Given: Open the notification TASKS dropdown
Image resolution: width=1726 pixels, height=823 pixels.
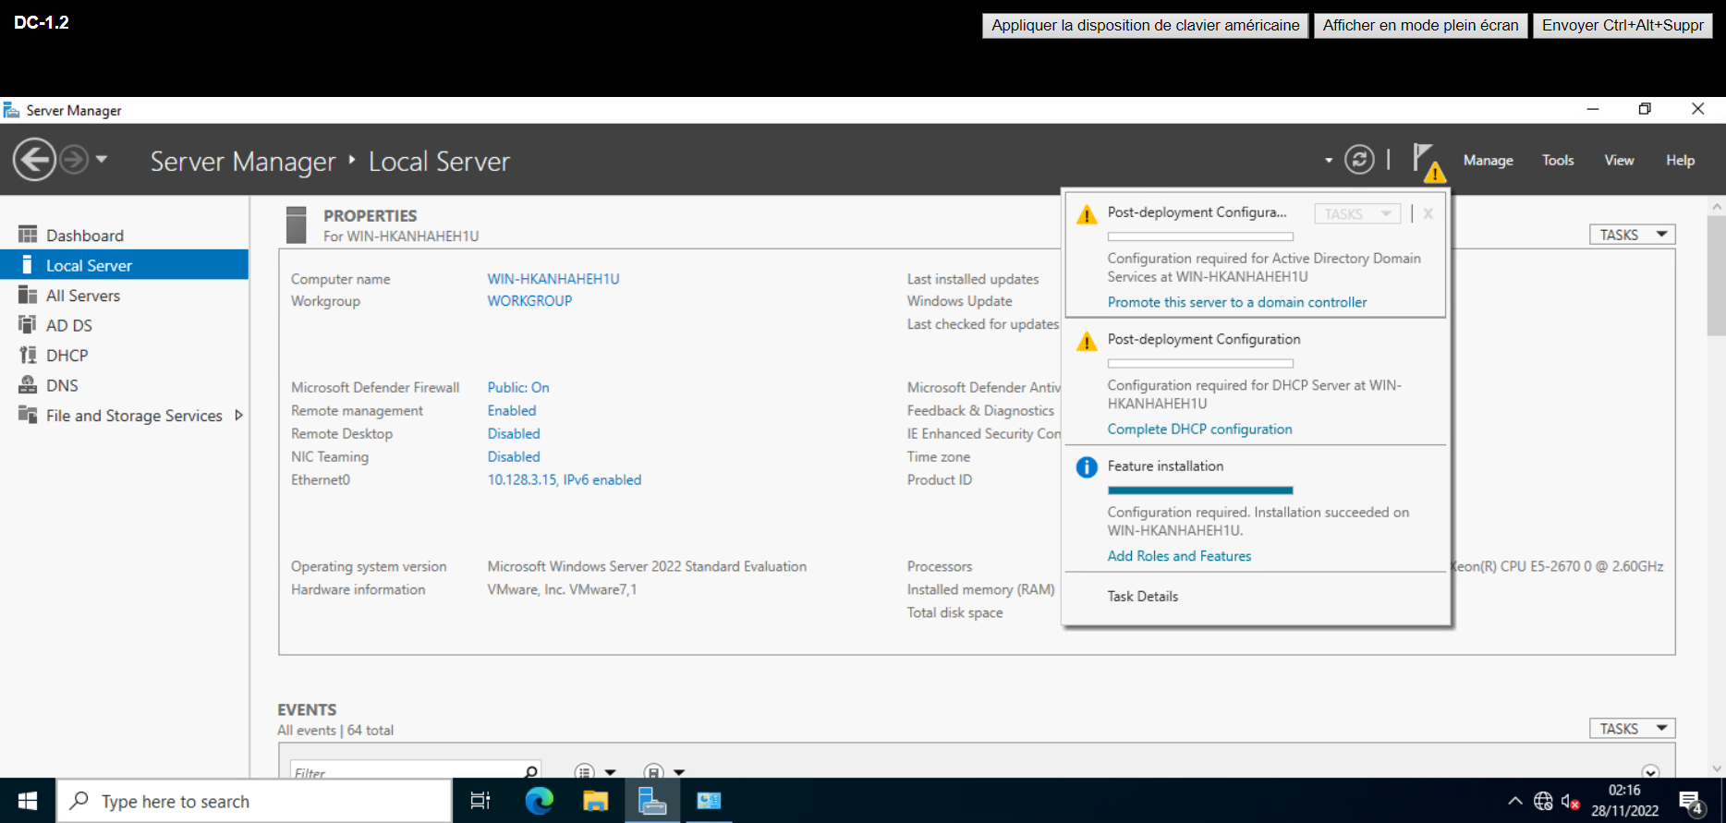Looking at the screenshot, I should click(x=1357, y=213).
